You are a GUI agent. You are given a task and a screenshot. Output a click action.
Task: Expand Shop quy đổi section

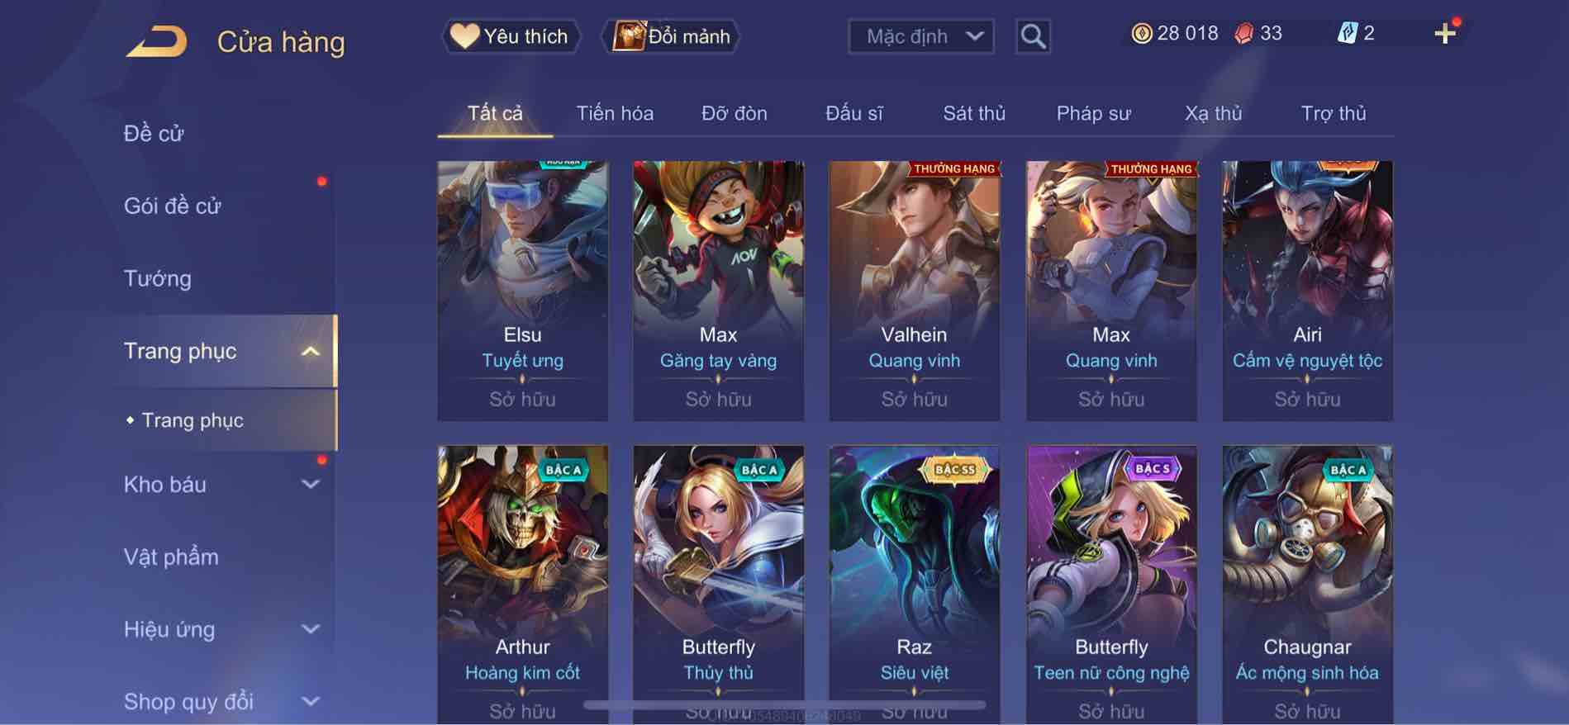[x=310, y=702]
